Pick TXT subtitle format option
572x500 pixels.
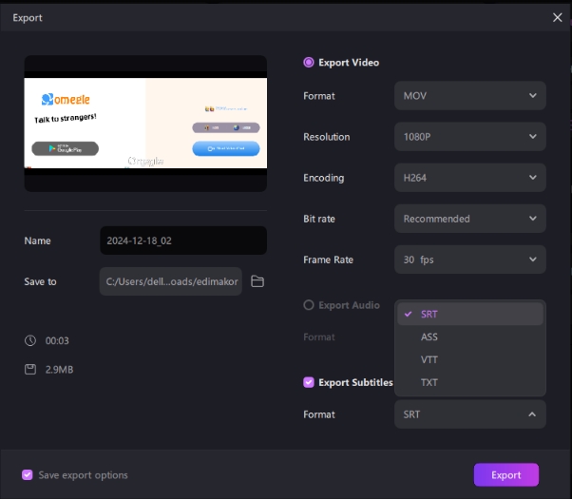[469, 383]
